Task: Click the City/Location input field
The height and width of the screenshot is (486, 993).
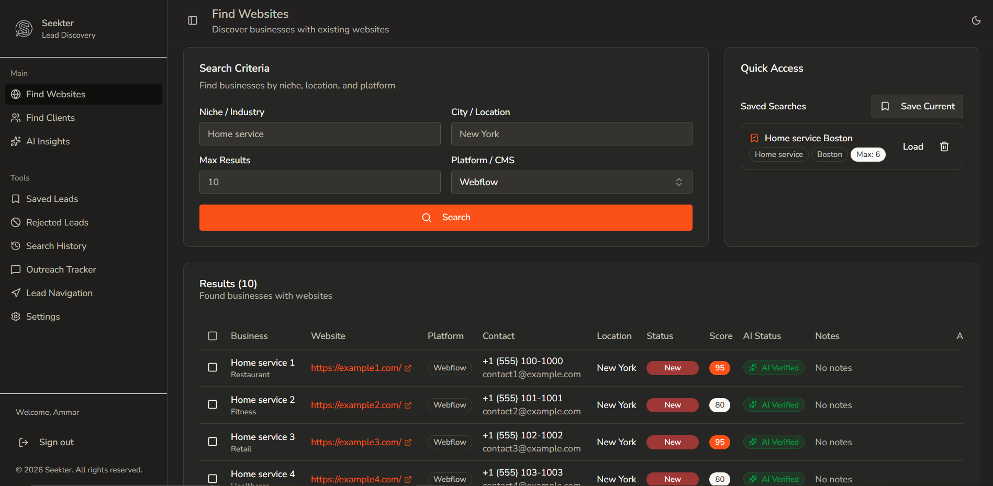Action: (x=571, y=134)
